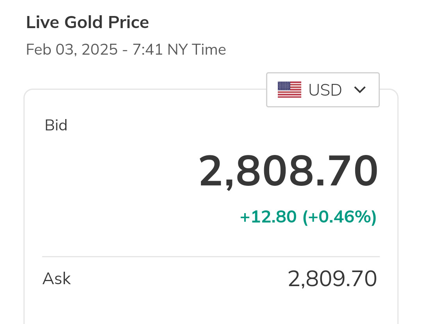Click the green +12.80 change value
The image size is (422, 324).
coord(268,217)
